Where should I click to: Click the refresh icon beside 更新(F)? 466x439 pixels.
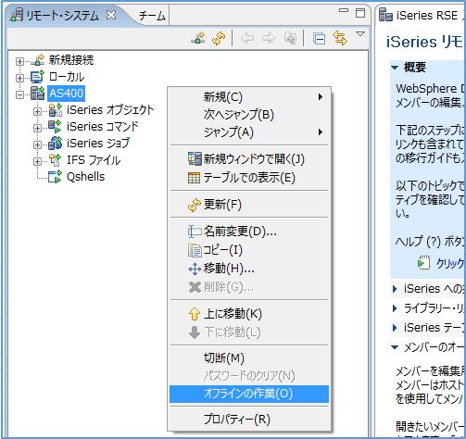point(195,205)
